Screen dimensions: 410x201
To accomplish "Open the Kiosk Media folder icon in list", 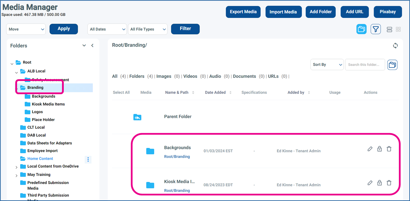I will point(150,185).
